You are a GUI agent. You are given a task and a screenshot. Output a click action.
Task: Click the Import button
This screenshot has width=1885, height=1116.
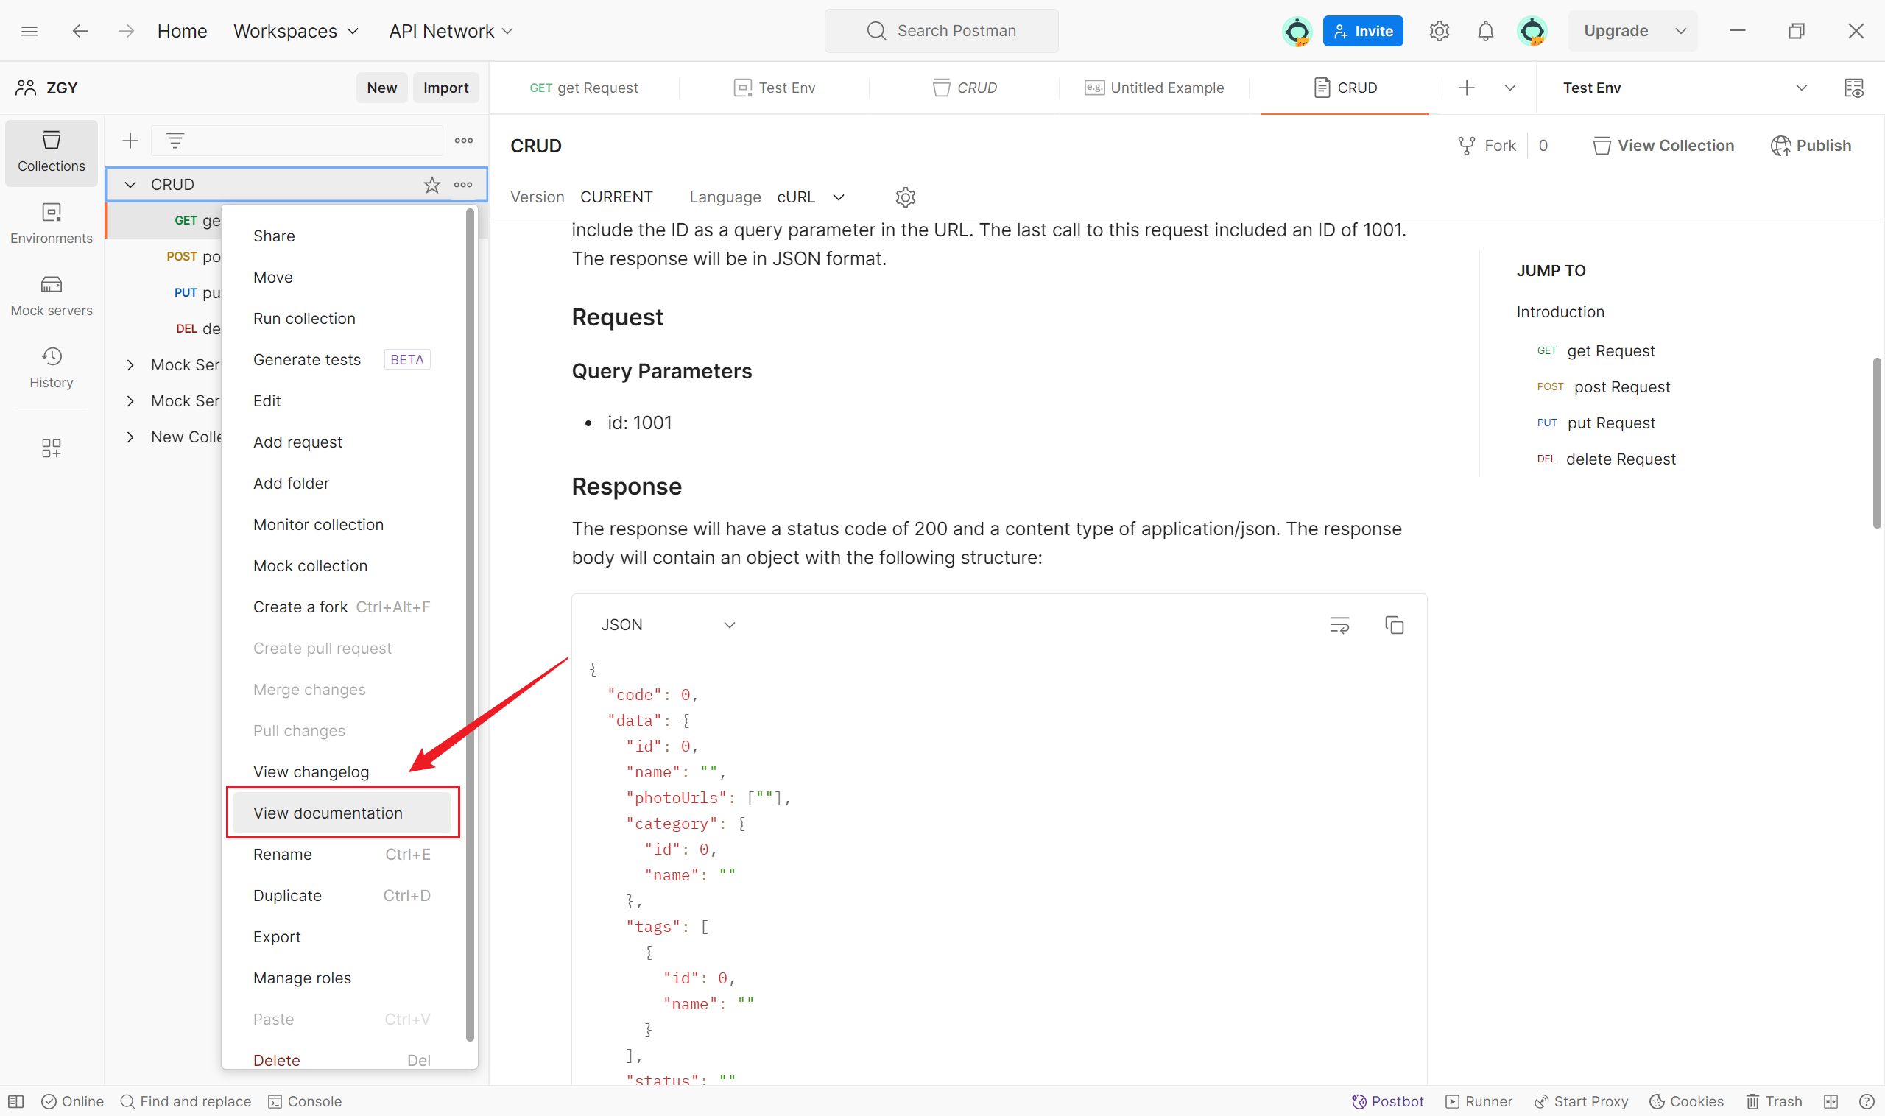tap(446, 88)
